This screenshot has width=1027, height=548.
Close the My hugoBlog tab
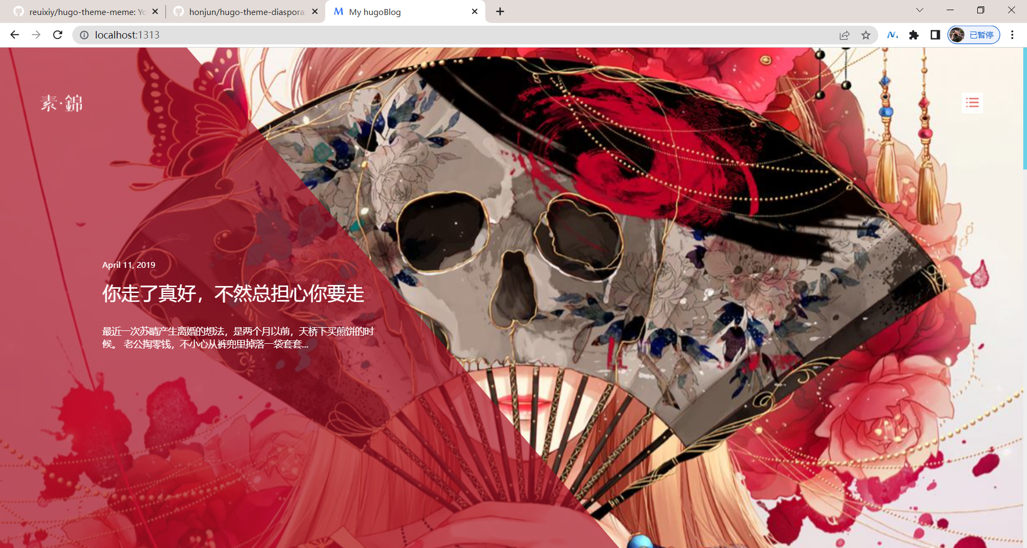(x=474, y=11)
